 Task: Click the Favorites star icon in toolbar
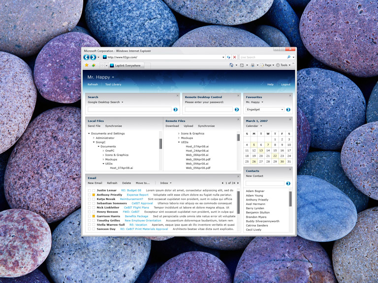[x=87, y=65]
